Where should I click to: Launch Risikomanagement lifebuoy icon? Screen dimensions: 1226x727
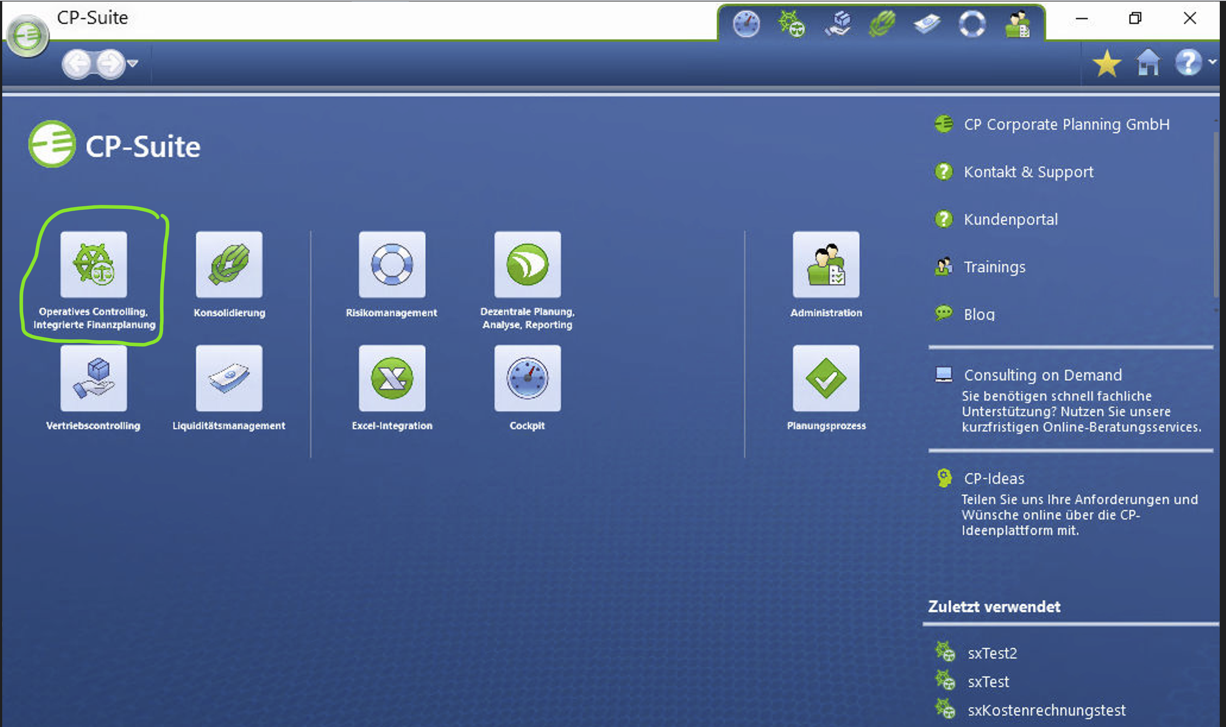coord(391,265)
